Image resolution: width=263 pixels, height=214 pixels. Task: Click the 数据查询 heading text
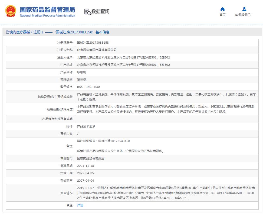100,12
